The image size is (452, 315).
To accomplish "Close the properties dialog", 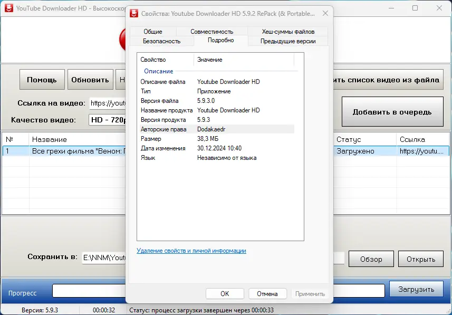I will click(325, 13).
